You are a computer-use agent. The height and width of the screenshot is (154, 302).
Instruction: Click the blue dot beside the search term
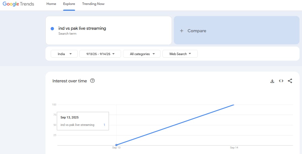[x=52, y=29]
